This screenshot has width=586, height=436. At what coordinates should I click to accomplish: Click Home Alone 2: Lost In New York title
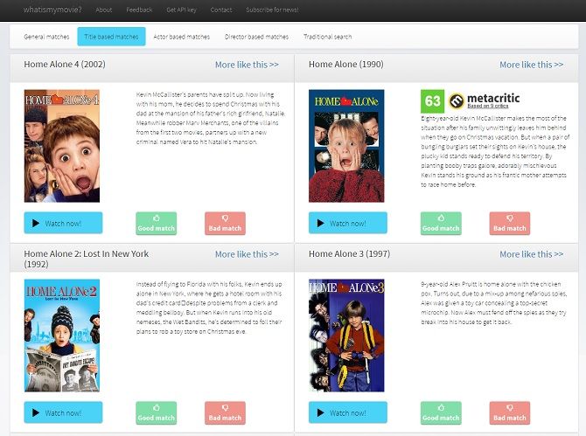[x=87, y=259]
